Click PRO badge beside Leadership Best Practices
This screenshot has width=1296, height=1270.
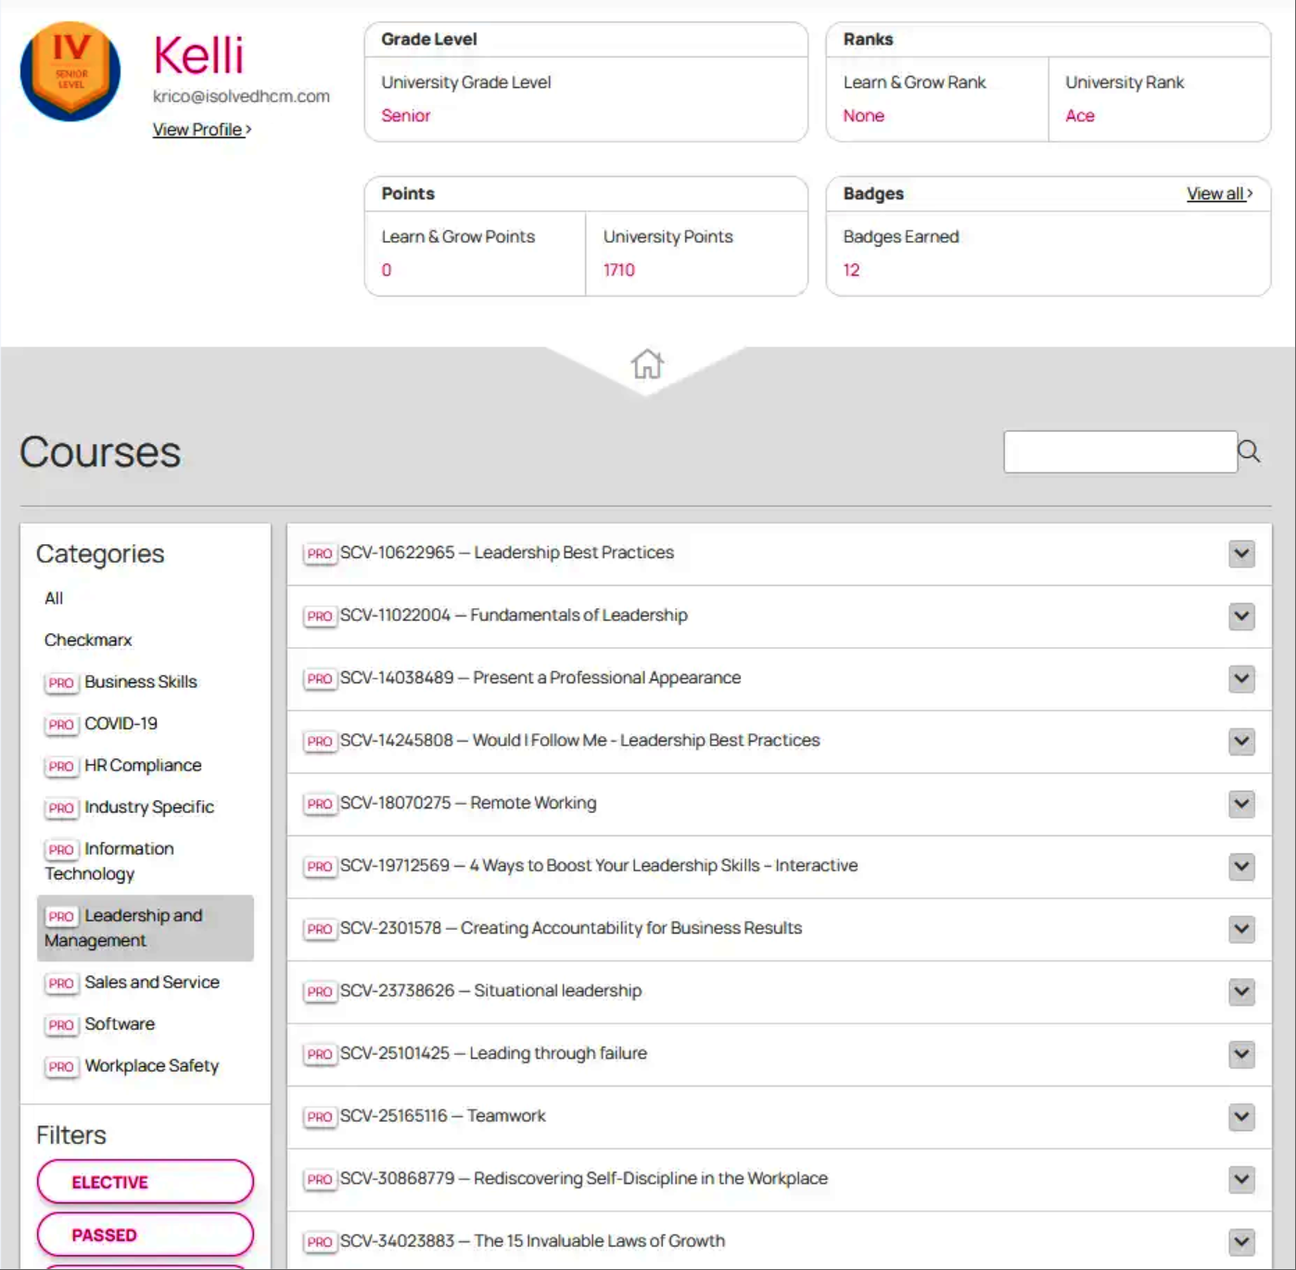[319, 553]
